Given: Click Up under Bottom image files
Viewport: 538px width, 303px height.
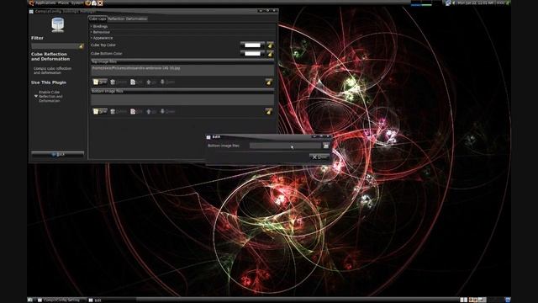Looking at the screenshot, I should pos(151,112).
